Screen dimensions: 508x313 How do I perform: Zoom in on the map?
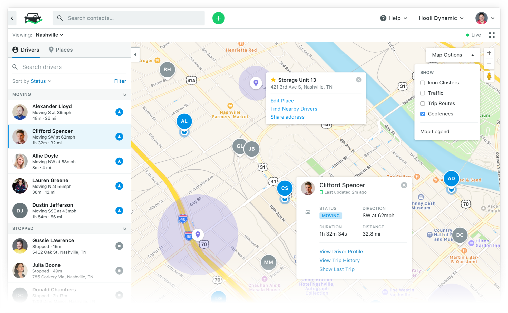(x=489, y=53)
